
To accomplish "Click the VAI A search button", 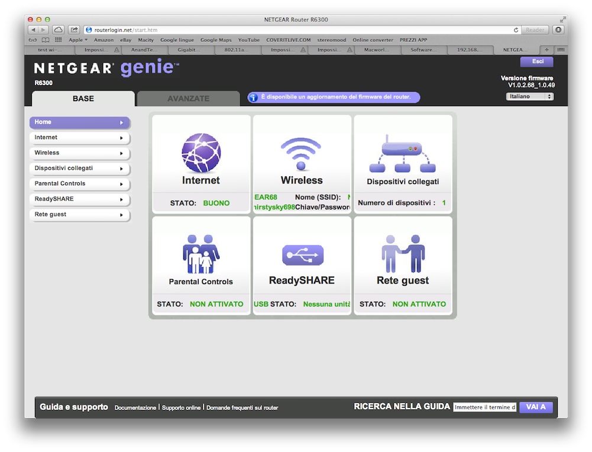I will (x=536, y=407).
